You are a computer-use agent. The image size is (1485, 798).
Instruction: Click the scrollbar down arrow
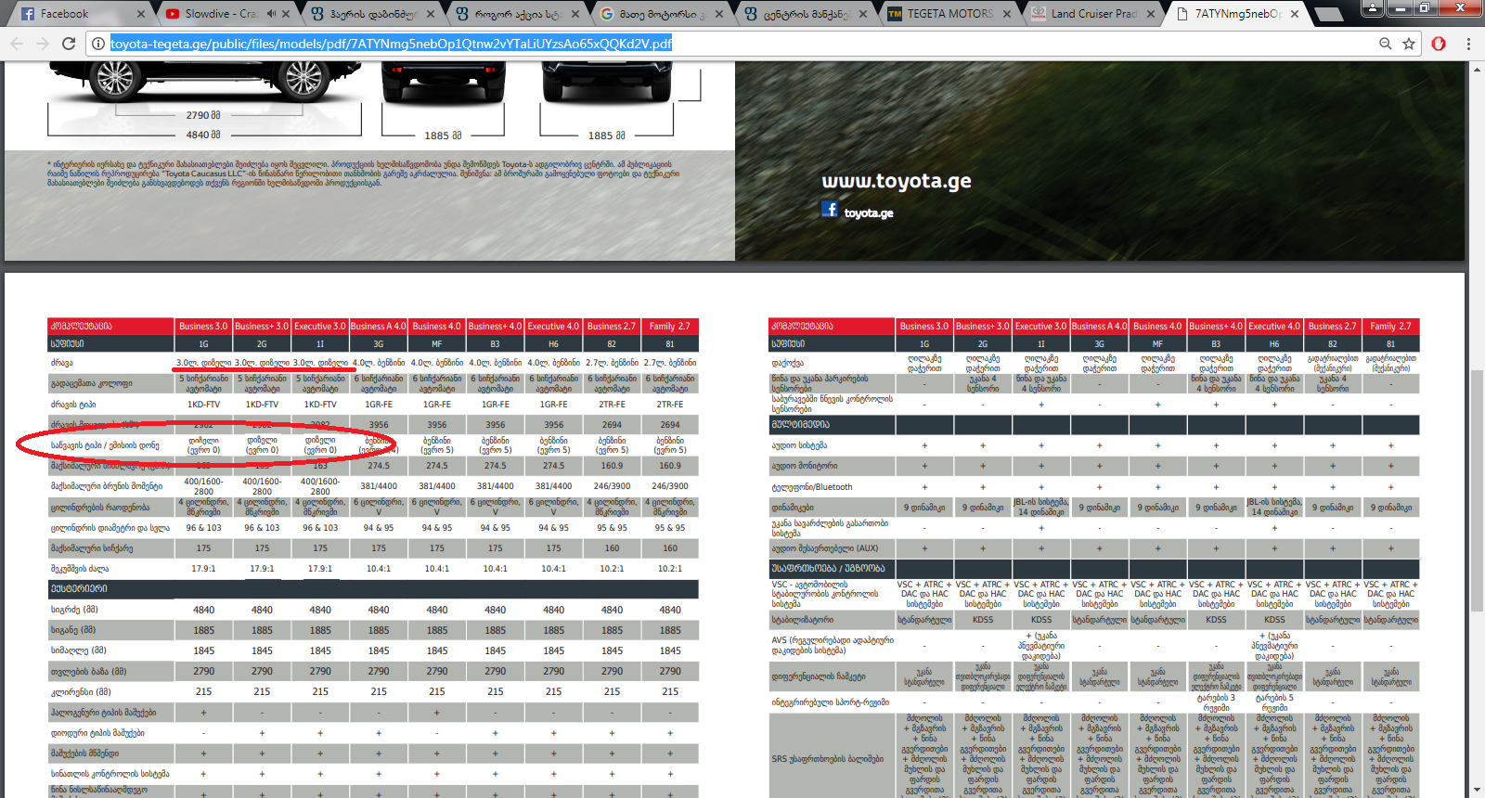point(1477,791)
